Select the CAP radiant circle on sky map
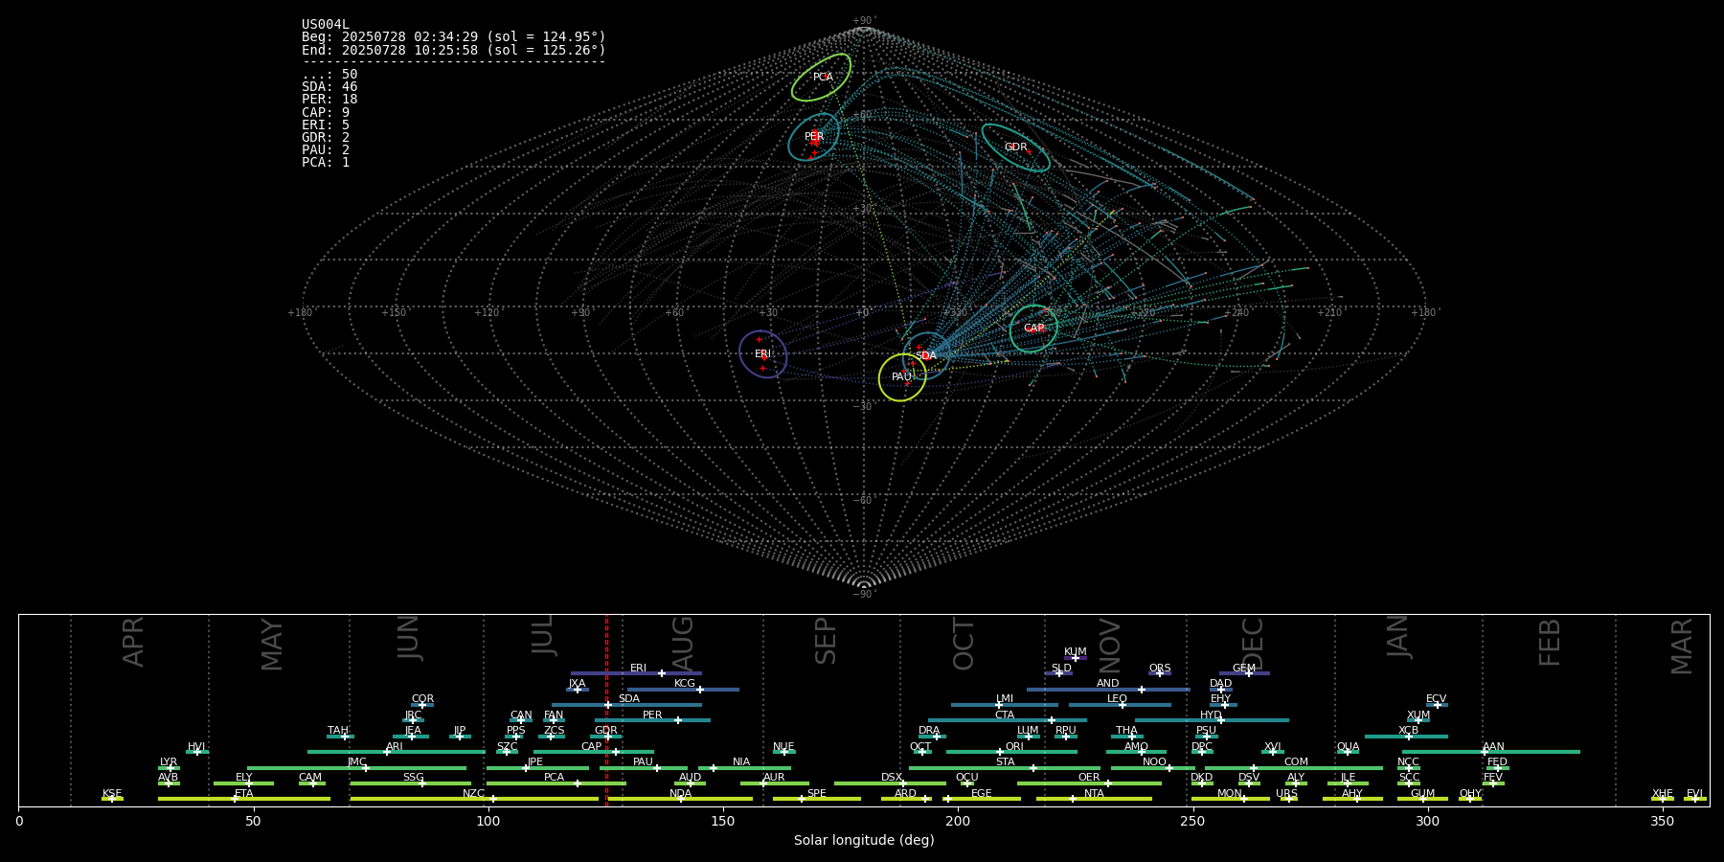 click(x=1033, y=329)
